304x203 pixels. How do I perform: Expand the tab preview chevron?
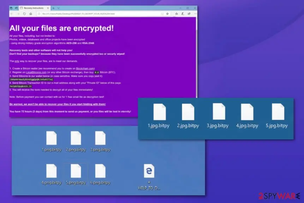(58, 8)
